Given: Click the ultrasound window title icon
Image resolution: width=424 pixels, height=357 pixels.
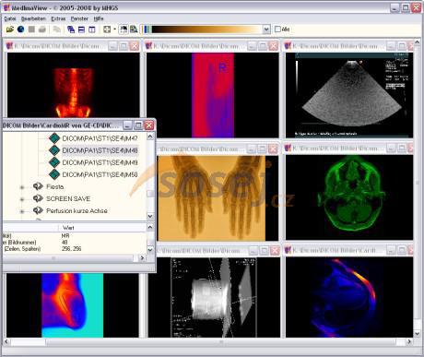Looking at the screenshot, I should tap(288, 46).
